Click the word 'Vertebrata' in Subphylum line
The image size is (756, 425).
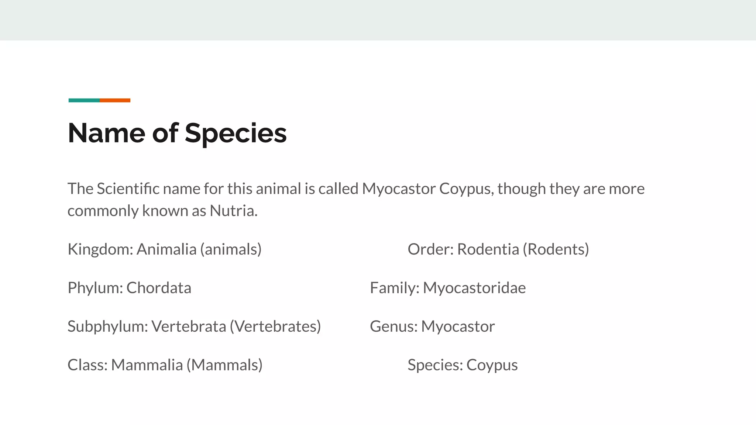(x=189, y=326)
